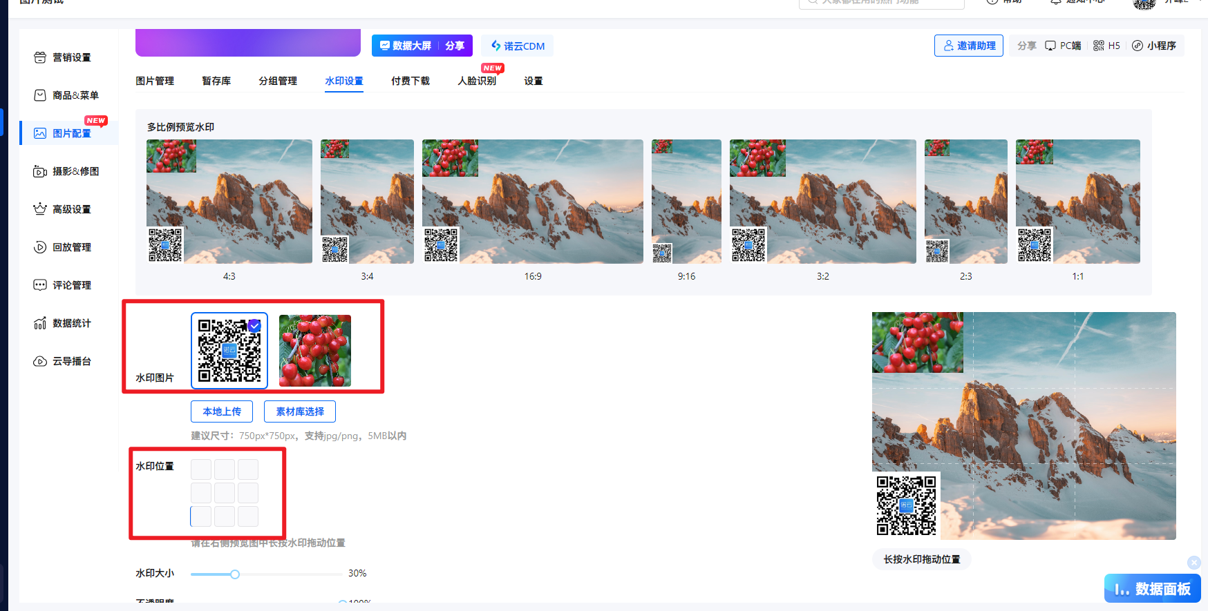1208x611 pixels.
Task: Click the 30% watermark size value
Action: coord(357,573)
